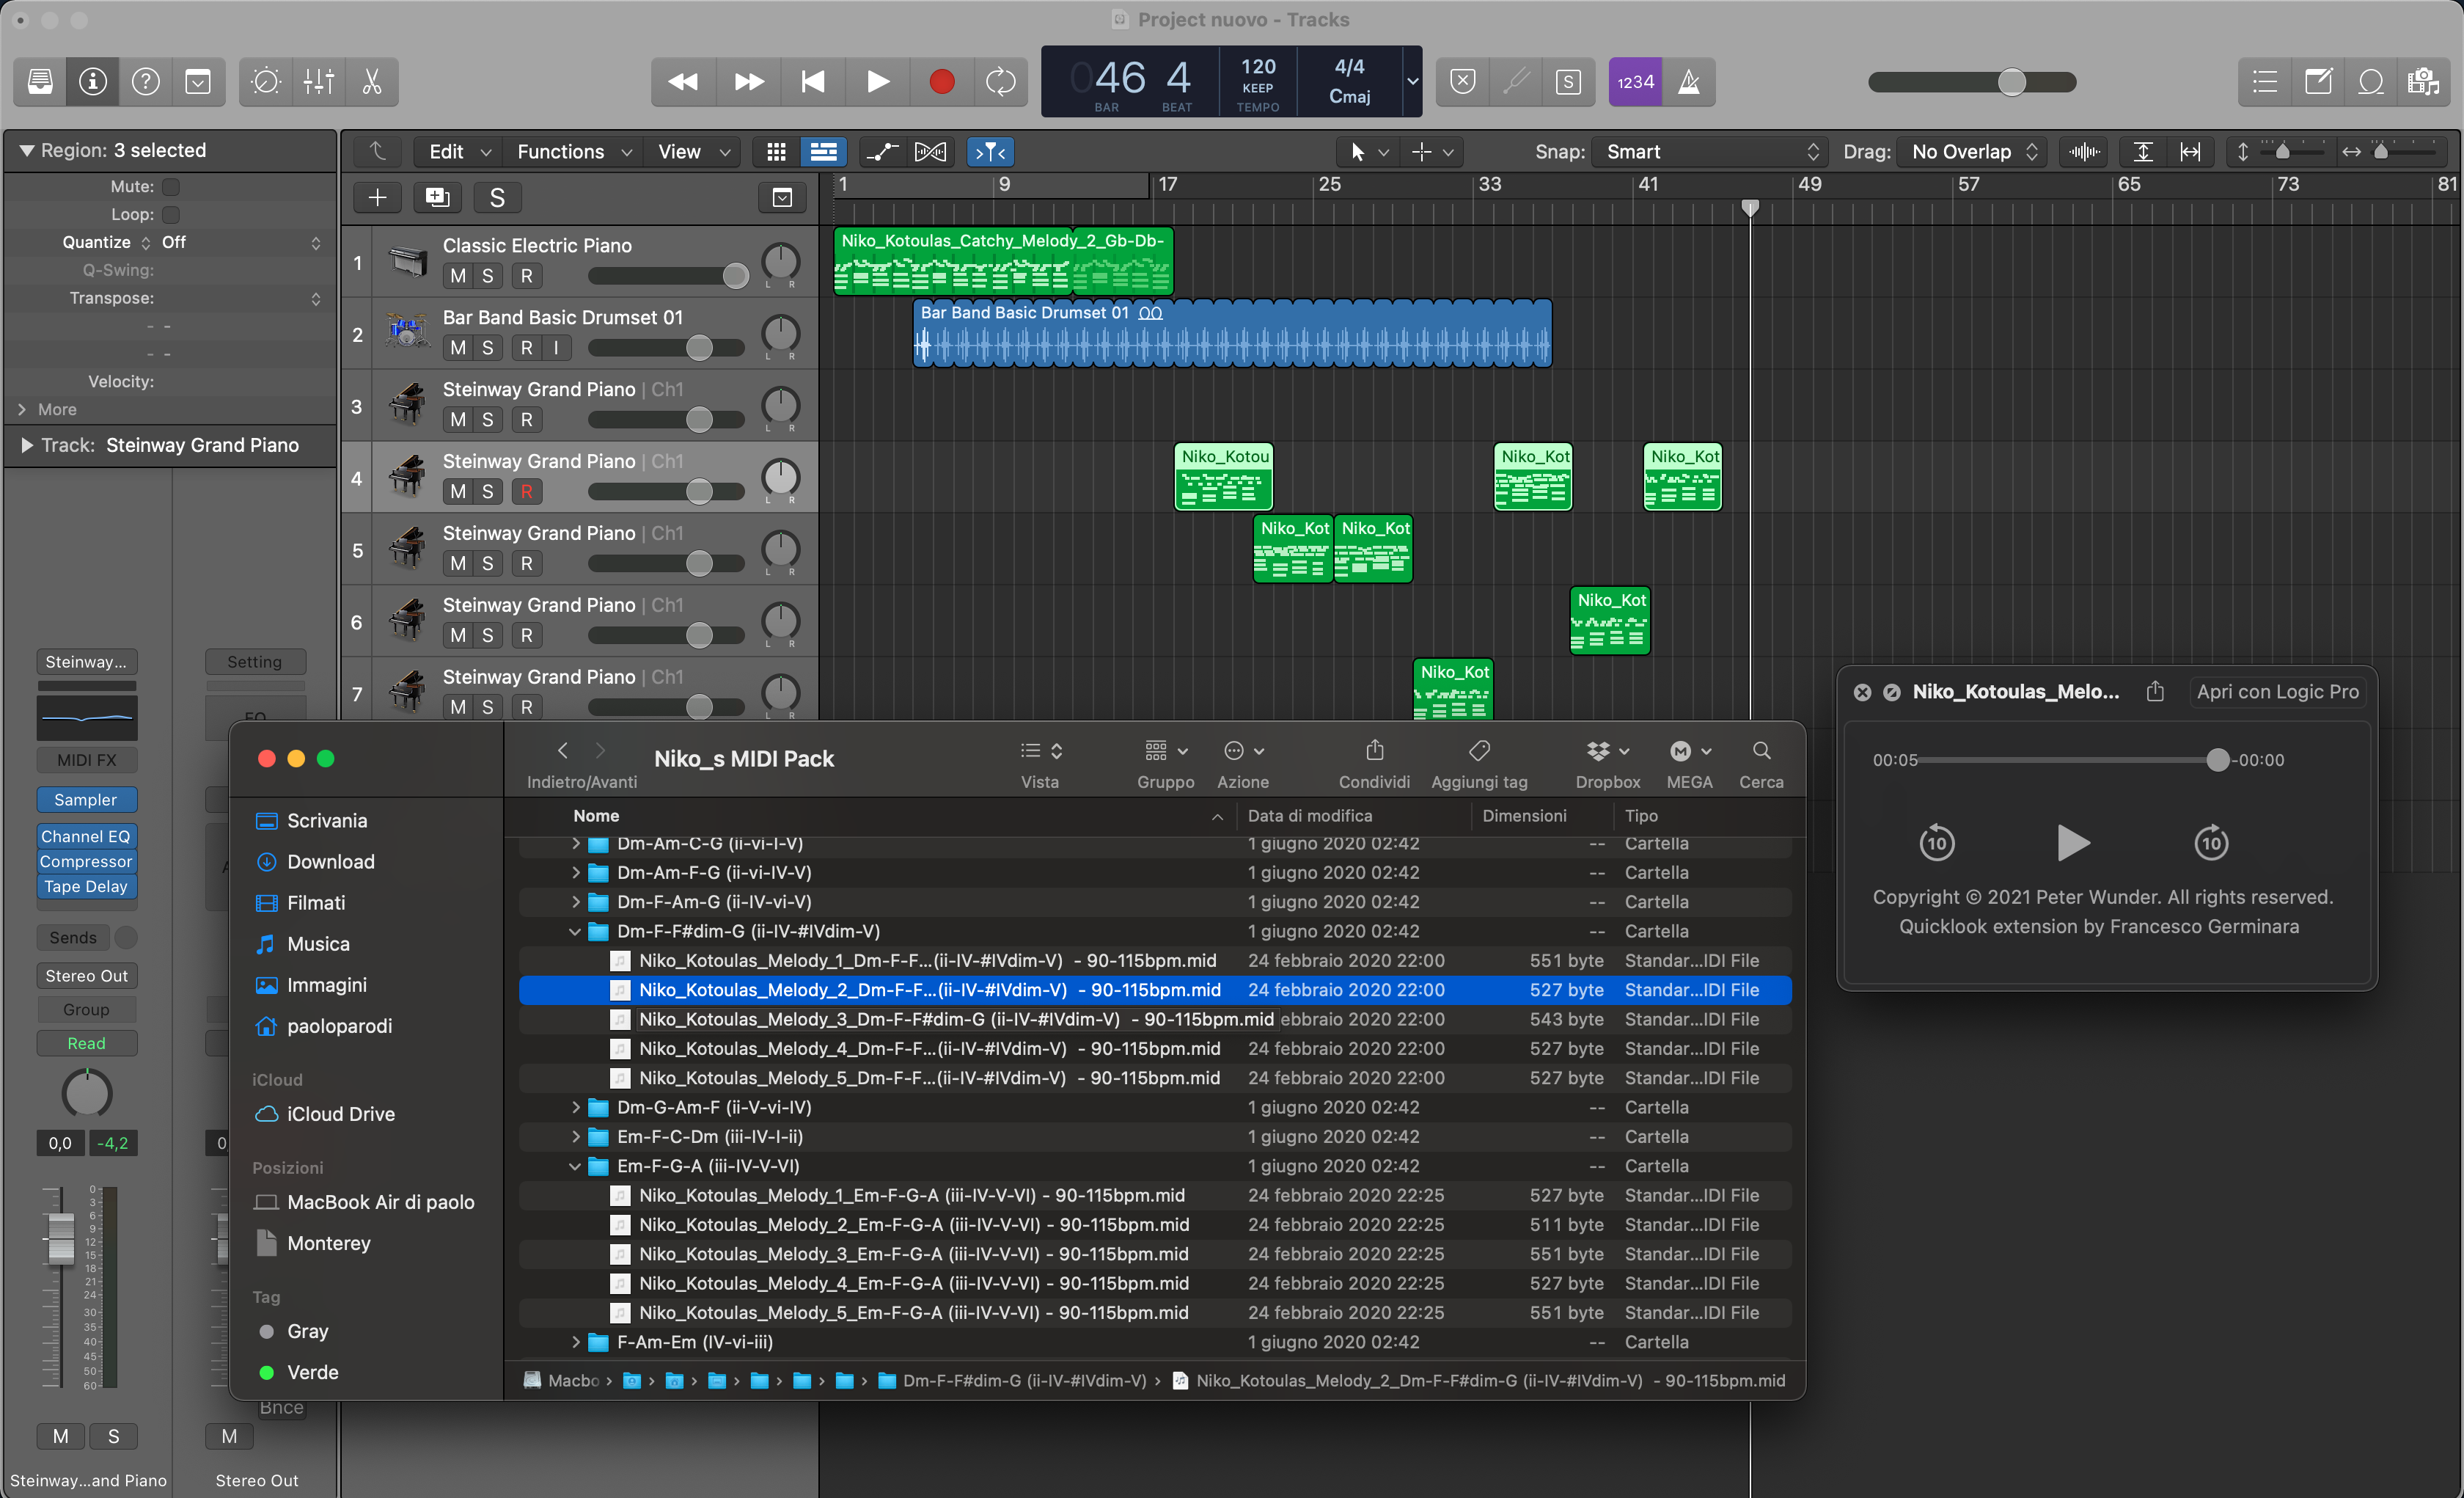Open the Loop Browser button
The height and width of the screenshot is (1498, 2464).
(2371, 82)
